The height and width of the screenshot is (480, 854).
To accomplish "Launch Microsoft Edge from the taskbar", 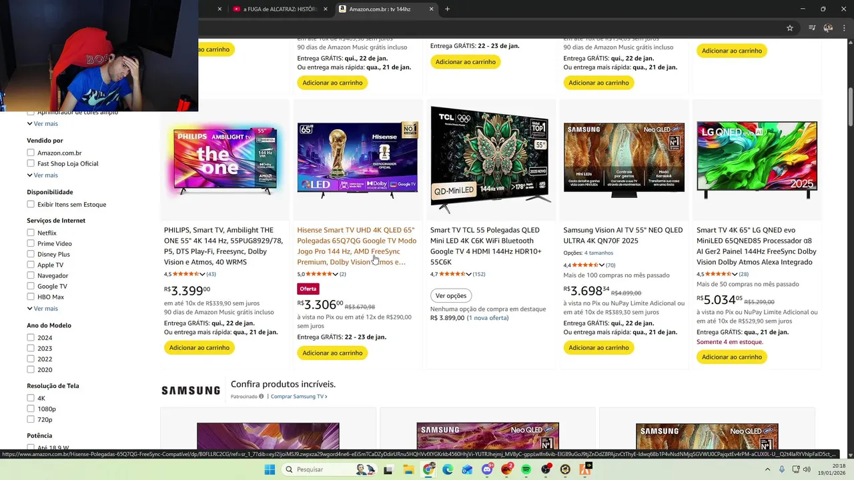I will [x=448, y=469].
